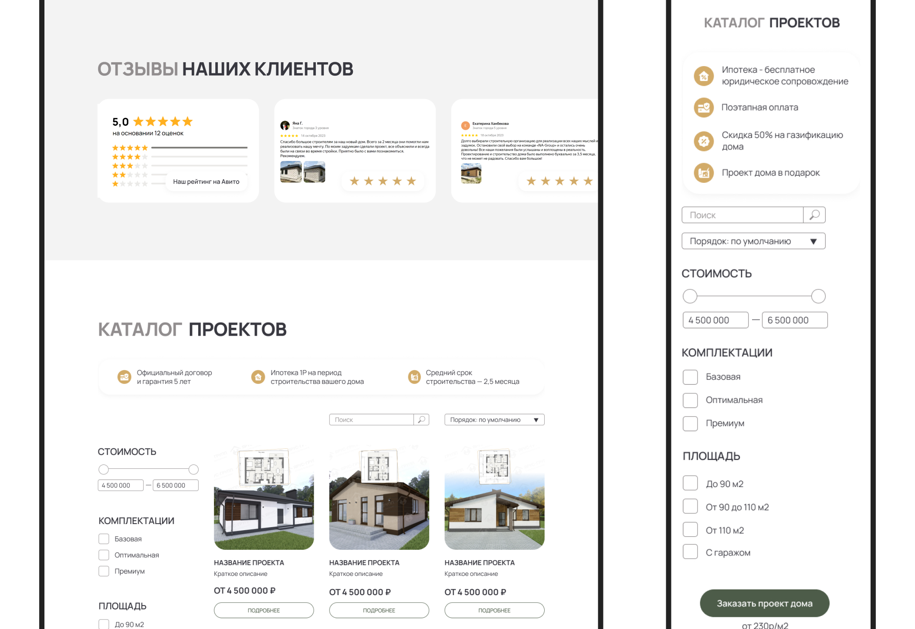This screenshot has height=629, width=915.
Task: Click the Проект дома в подарок icon
Action: (704, 173)
